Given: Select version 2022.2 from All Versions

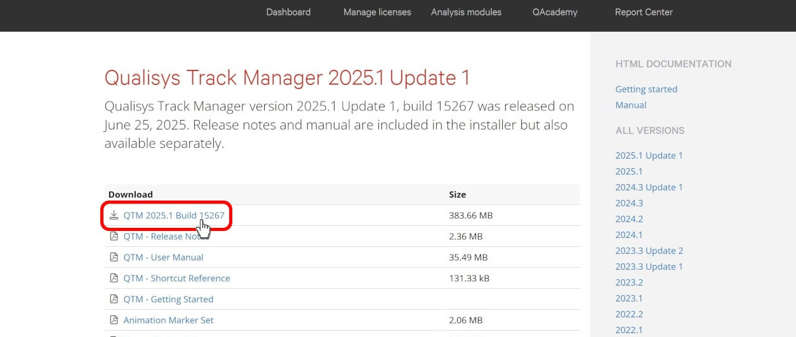Looking at the screenshot, I should click(629, 314).
